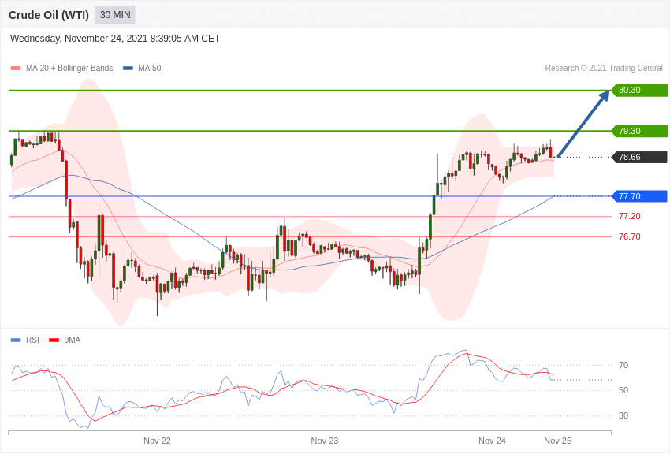Click the RSI 50 level label

point(623,390)
